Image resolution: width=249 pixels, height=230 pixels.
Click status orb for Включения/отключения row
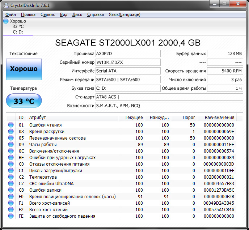tap(11, 151)
